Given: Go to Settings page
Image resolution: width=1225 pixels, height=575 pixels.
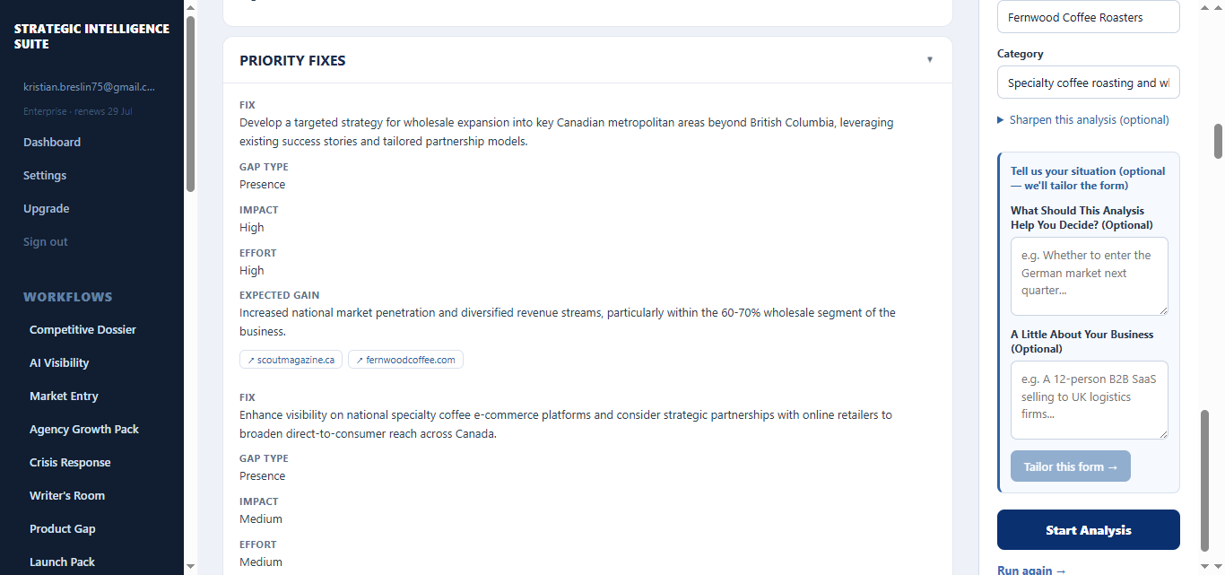Looking at the screenshot, I should (x=45, y=175).
